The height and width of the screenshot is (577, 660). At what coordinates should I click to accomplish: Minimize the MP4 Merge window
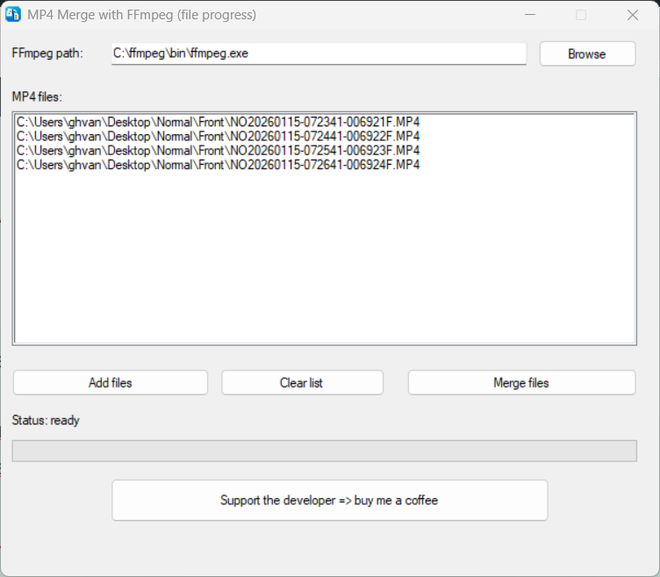point(530,15)
